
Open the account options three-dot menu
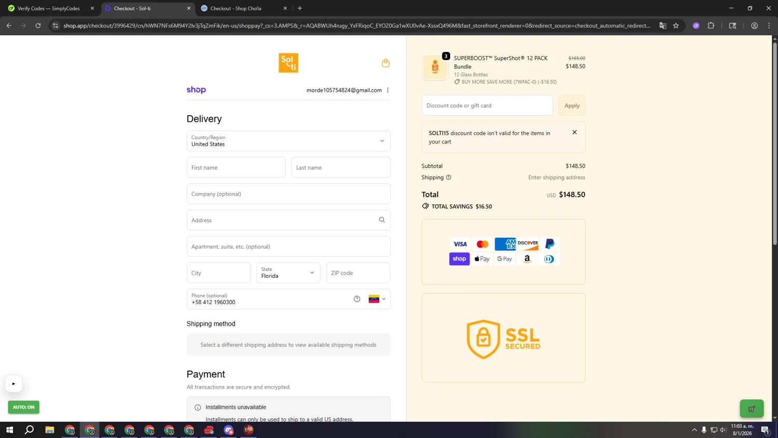pyautogui.click(x=387, y=90)
